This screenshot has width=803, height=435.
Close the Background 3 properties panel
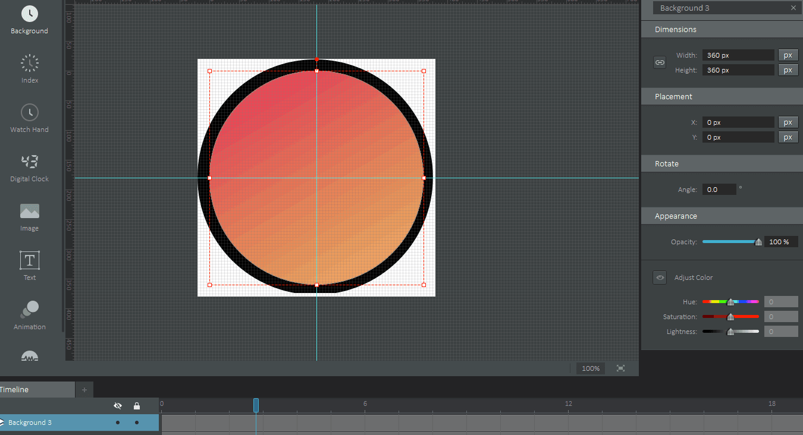(x=793, y=8)
